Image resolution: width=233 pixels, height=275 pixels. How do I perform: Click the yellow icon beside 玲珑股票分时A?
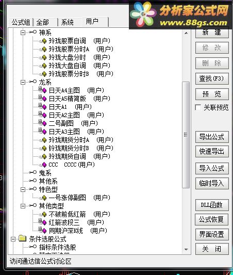pos(44,49)
